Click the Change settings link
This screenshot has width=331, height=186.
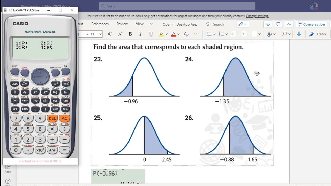click(257, 16)
